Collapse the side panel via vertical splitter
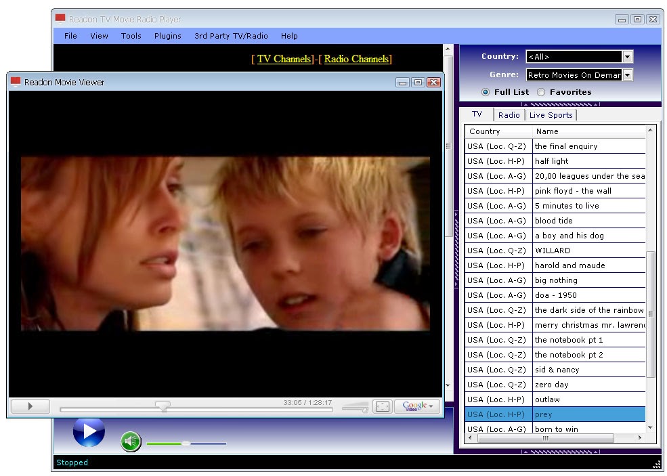 click(x=456, y=249)
